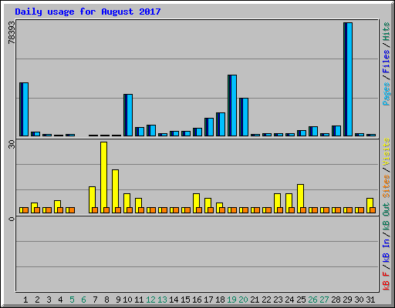The height and width of the screenshot is (308, 395).
Task: Click the orange sites bar for day 14
Action: (176, 210)
